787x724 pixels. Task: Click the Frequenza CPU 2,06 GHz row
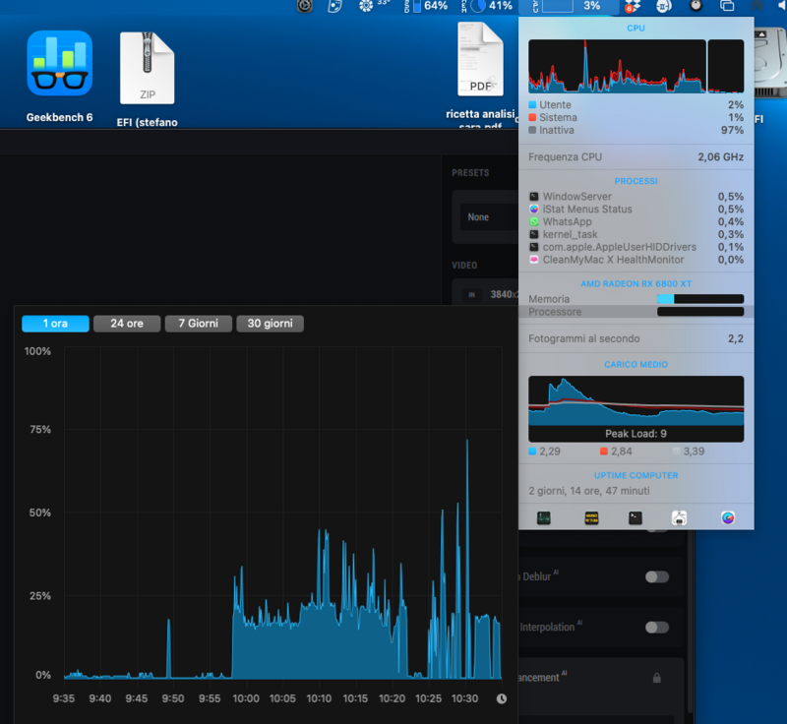636,157
